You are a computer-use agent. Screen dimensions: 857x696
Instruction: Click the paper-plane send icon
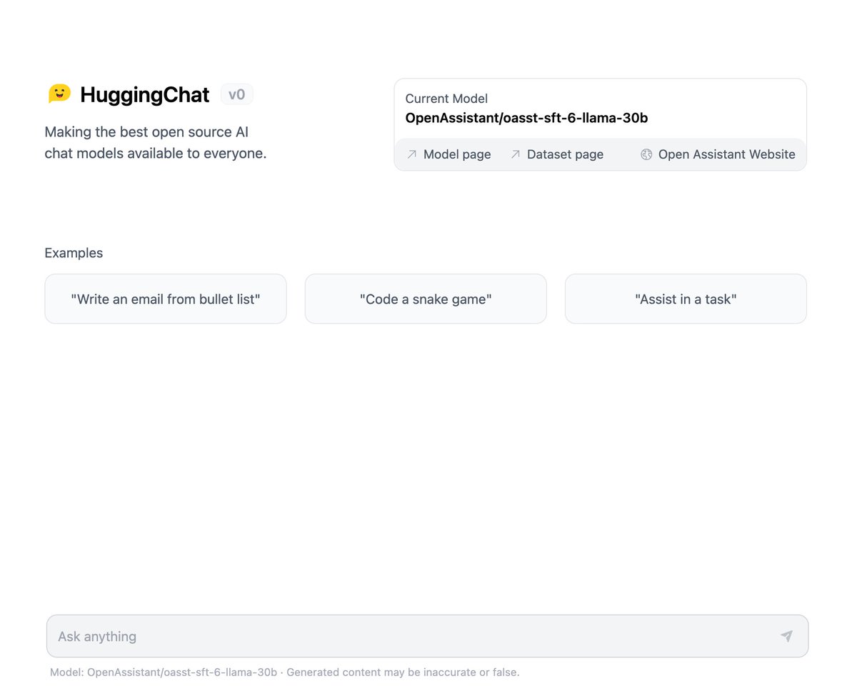coord(786,636)
